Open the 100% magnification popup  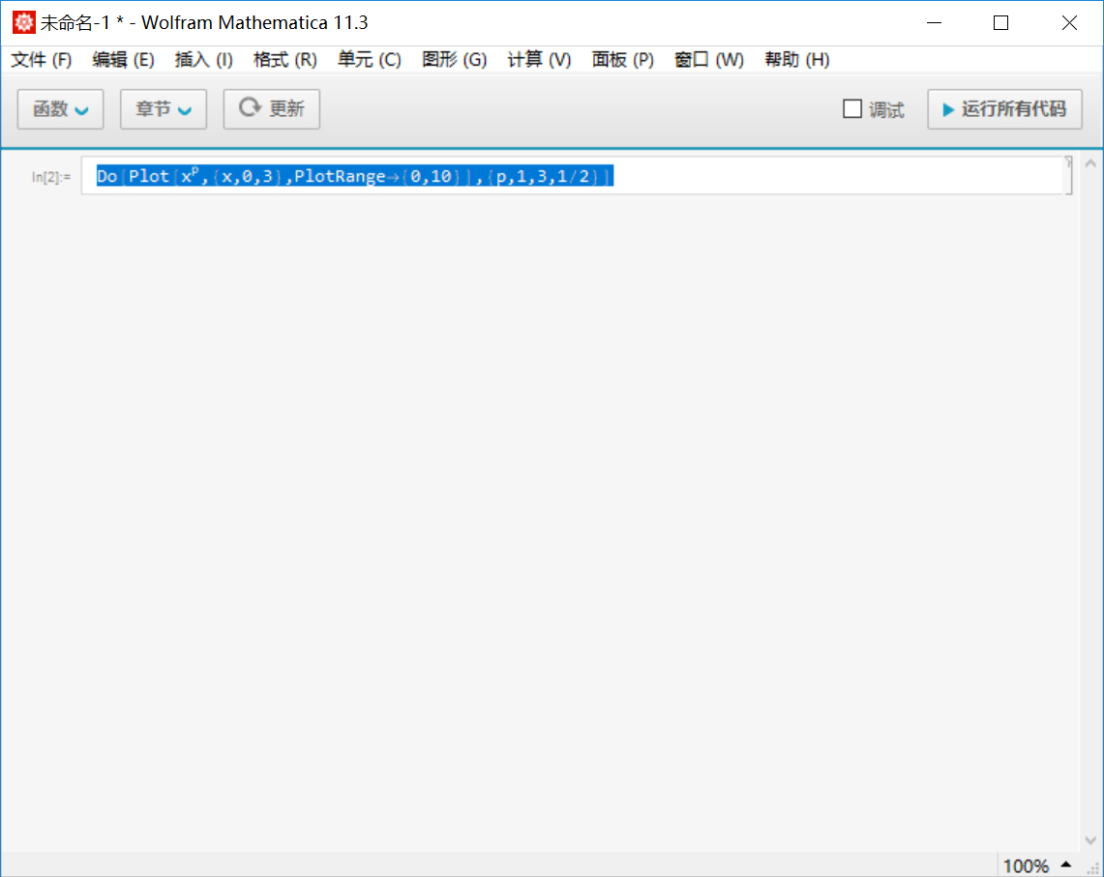click(1036, 865)
